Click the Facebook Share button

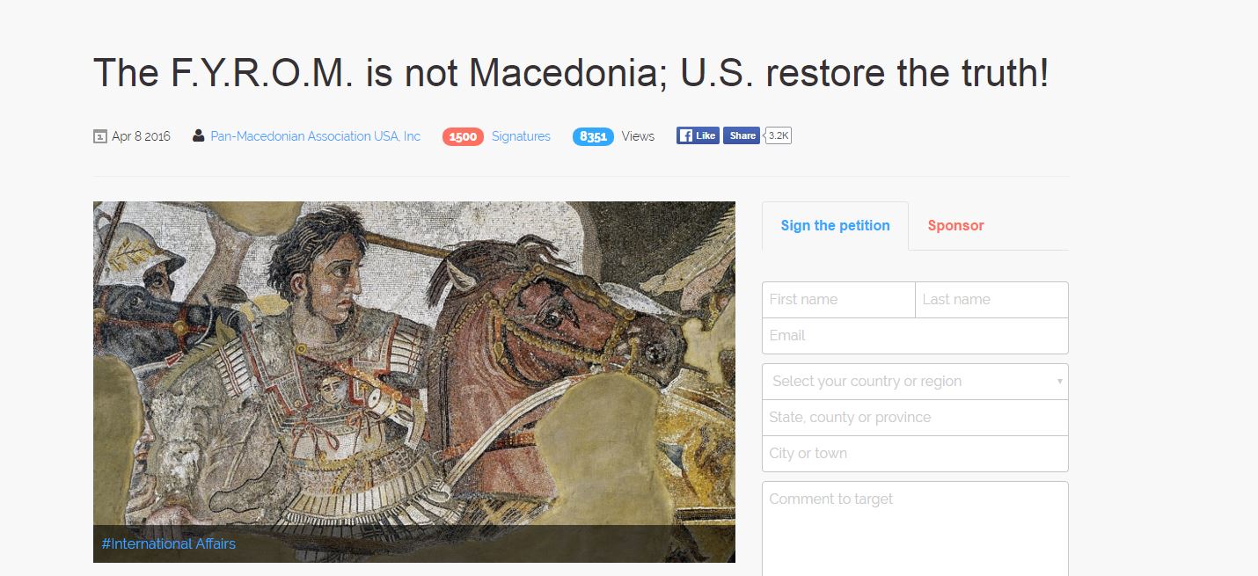742,135
